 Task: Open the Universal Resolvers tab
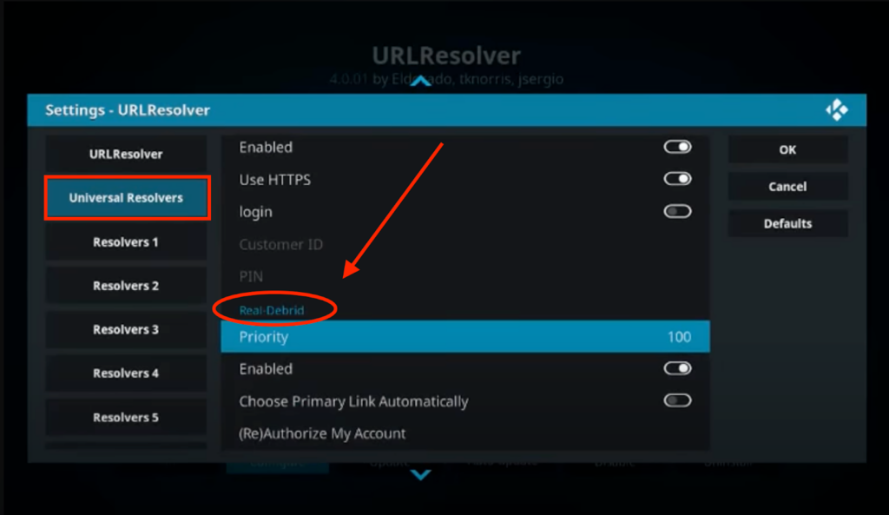click(127, 197)
